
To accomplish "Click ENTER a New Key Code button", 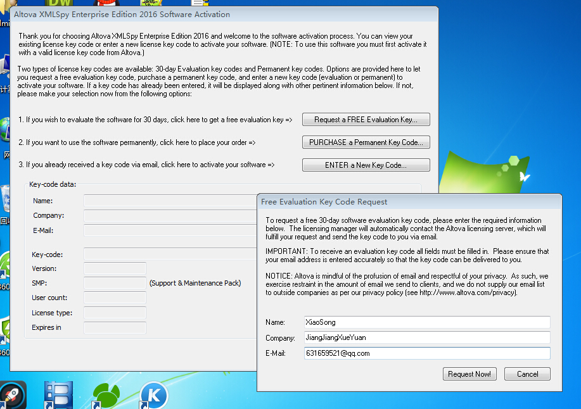I will pos(366,165).
